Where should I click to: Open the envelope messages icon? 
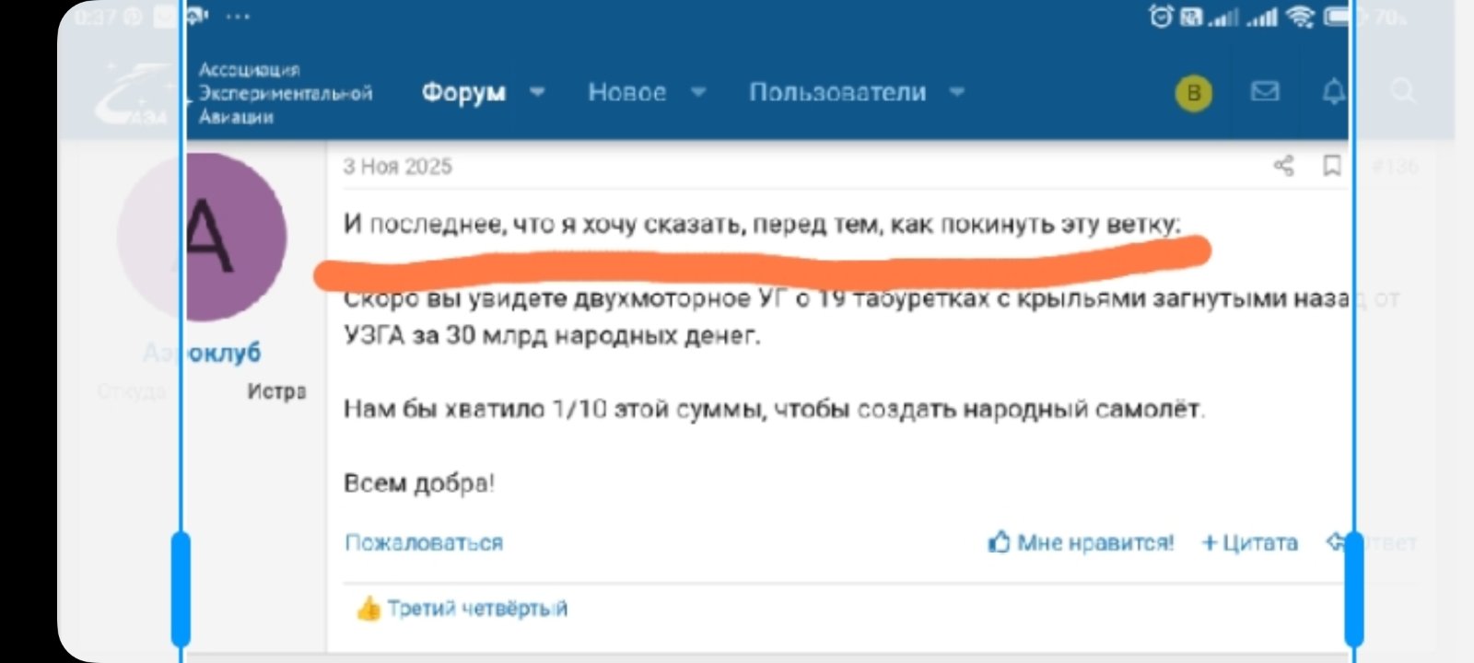pyautogui.click(x=1265, y=92)
